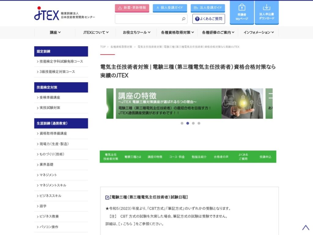Open 資格取得準備講座 sidebar link

click(x=61, y=133)
